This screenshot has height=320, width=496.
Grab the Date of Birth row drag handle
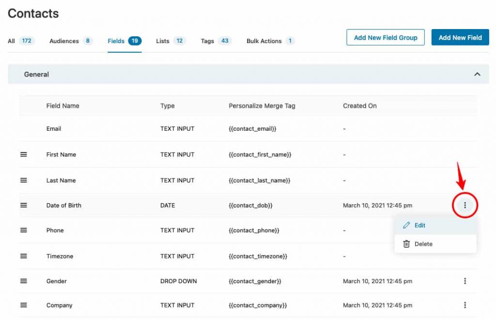[x=24, y=205]
